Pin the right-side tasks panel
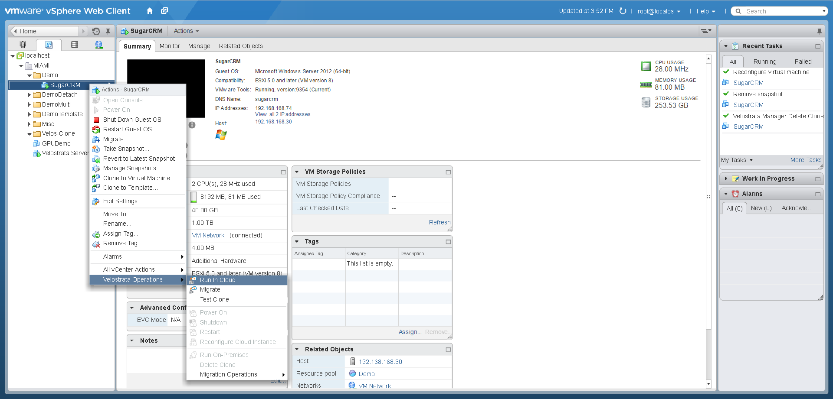Screen dimensions: 833x399 (x=819, y=31)
